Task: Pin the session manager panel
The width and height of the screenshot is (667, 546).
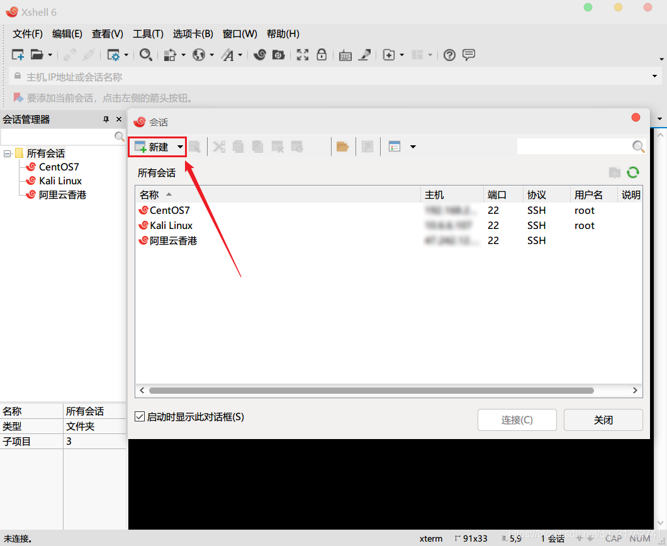Action: (106, 120)
